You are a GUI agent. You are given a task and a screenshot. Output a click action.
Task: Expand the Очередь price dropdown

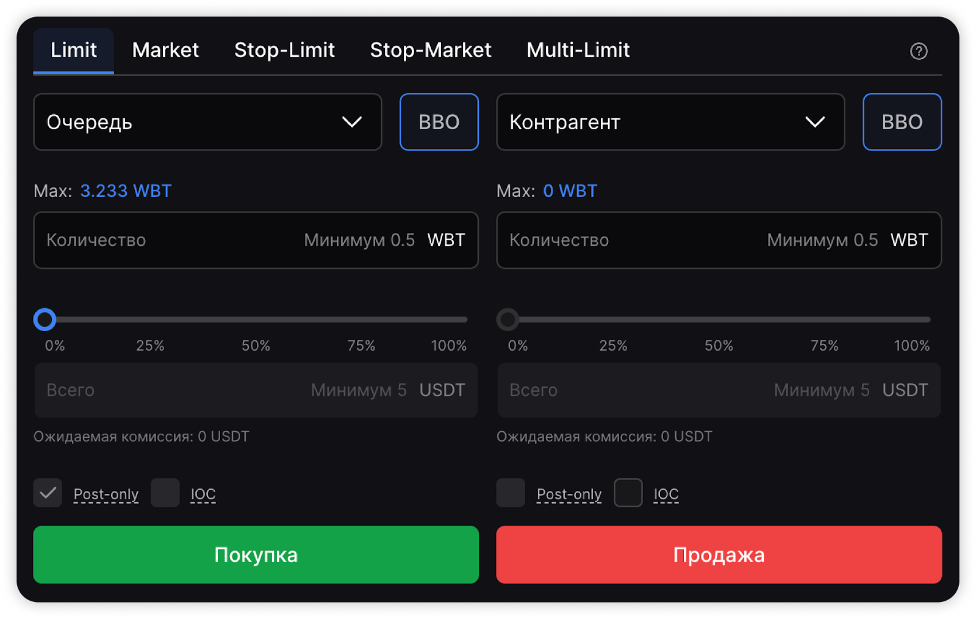207,122
